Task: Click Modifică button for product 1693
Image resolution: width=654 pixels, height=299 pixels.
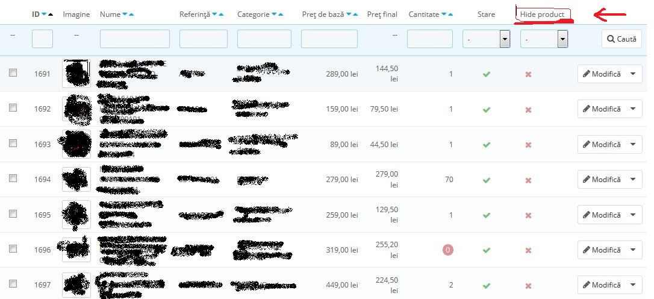Action: [x=602, y=145]
